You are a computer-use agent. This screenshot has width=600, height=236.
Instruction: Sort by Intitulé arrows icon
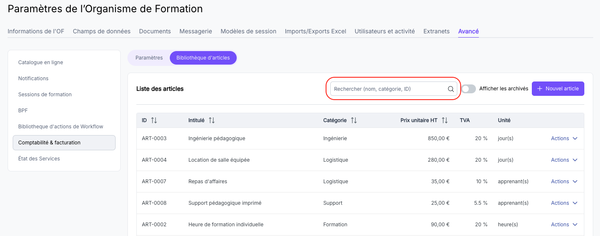click(x=212, y=120)
